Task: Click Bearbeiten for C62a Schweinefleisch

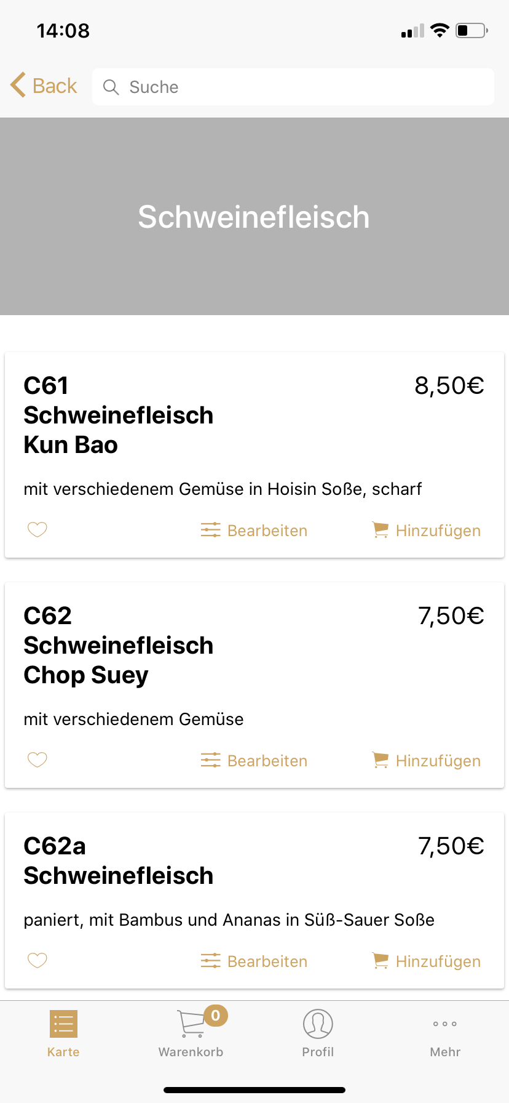Action: point(267,961)
